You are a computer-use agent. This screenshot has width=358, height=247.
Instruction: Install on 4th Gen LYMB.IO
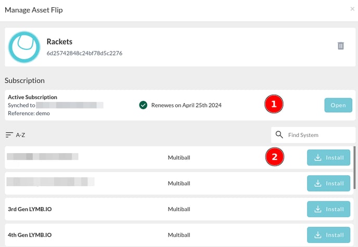click(x=328, y=235)
